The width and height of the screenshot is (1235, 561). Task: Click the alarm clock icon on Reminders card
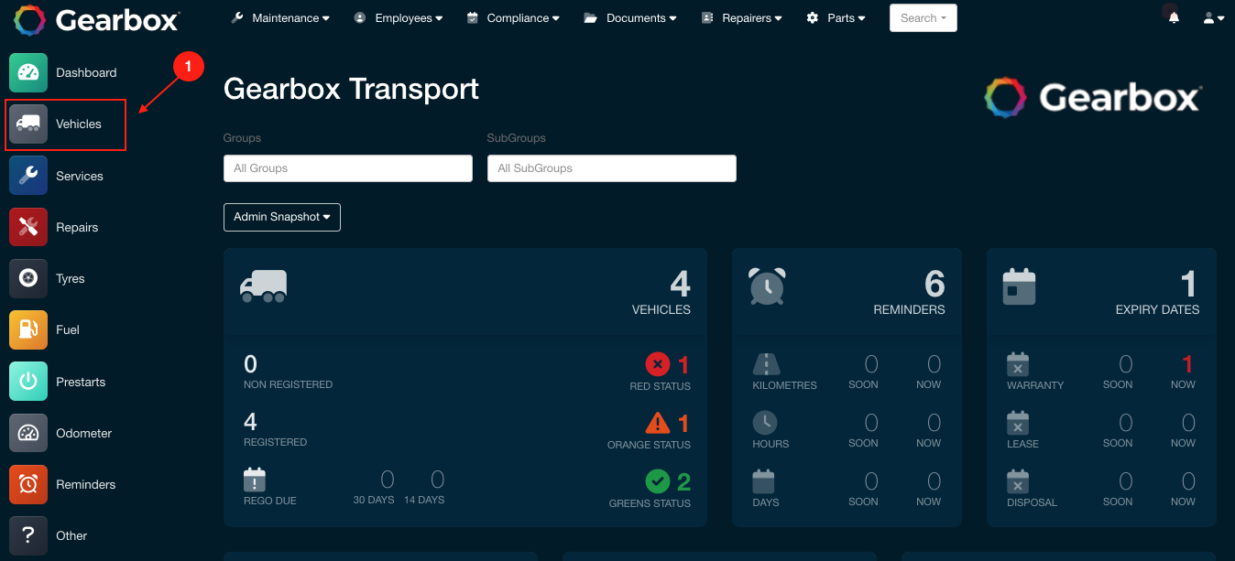pos(767,286)
